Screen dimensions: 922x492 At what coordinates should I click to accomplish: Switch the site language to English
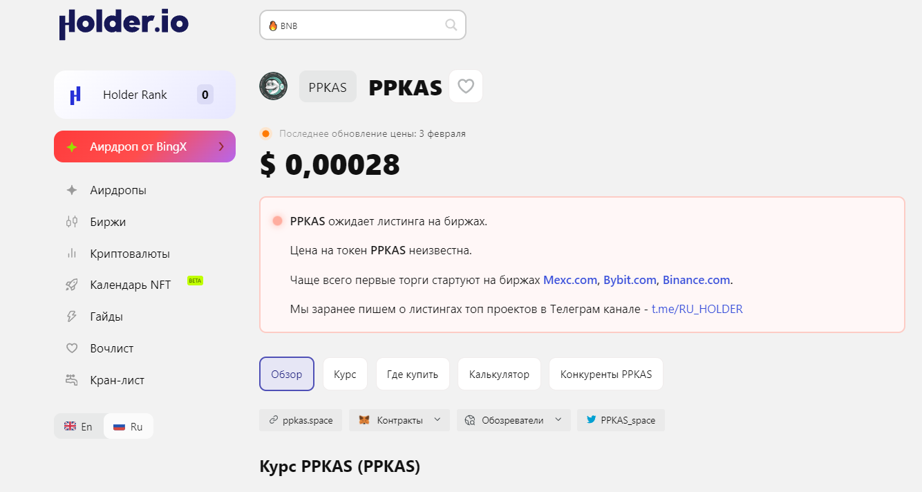pyautogui.click(x=79, y=426)
